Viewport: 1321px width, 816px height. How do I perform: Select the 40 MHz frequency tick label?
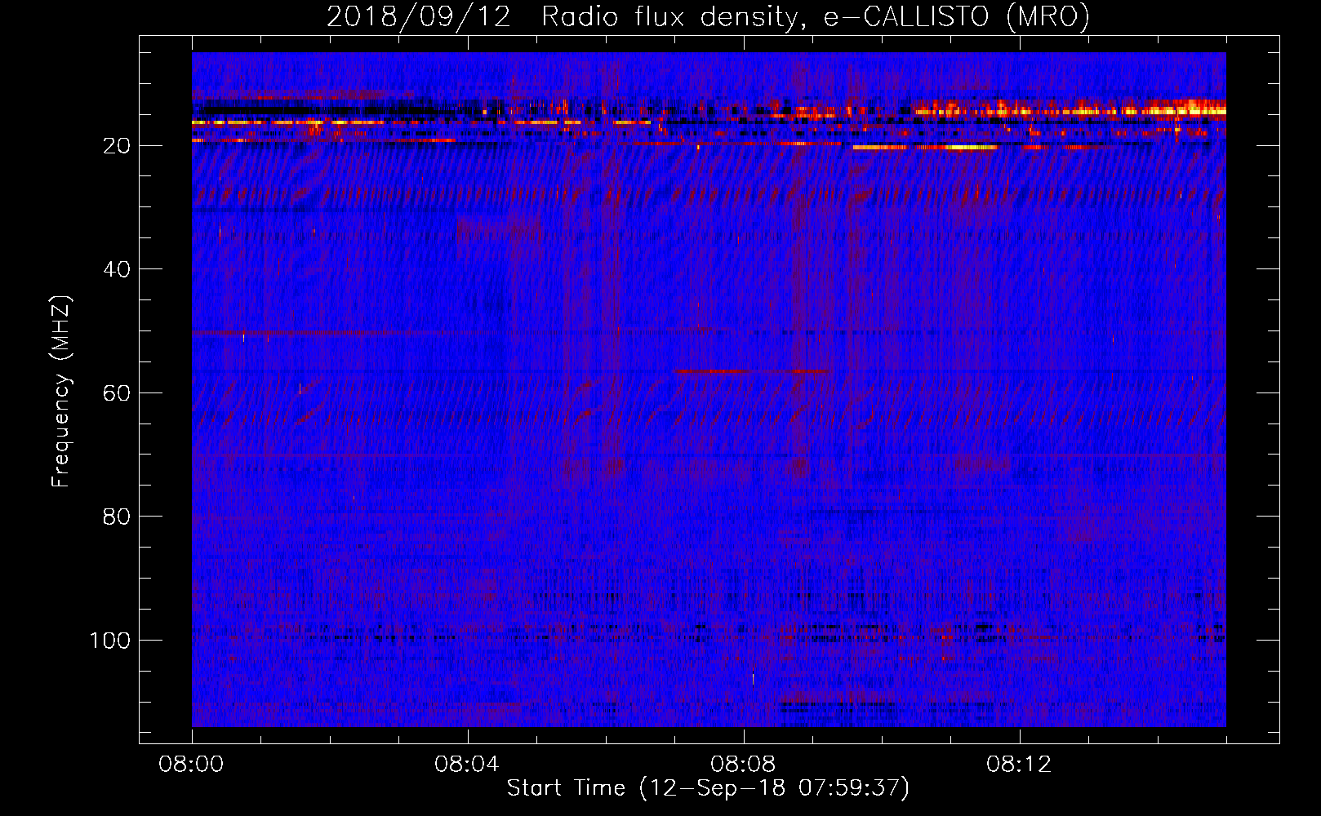tap(117, 269)
